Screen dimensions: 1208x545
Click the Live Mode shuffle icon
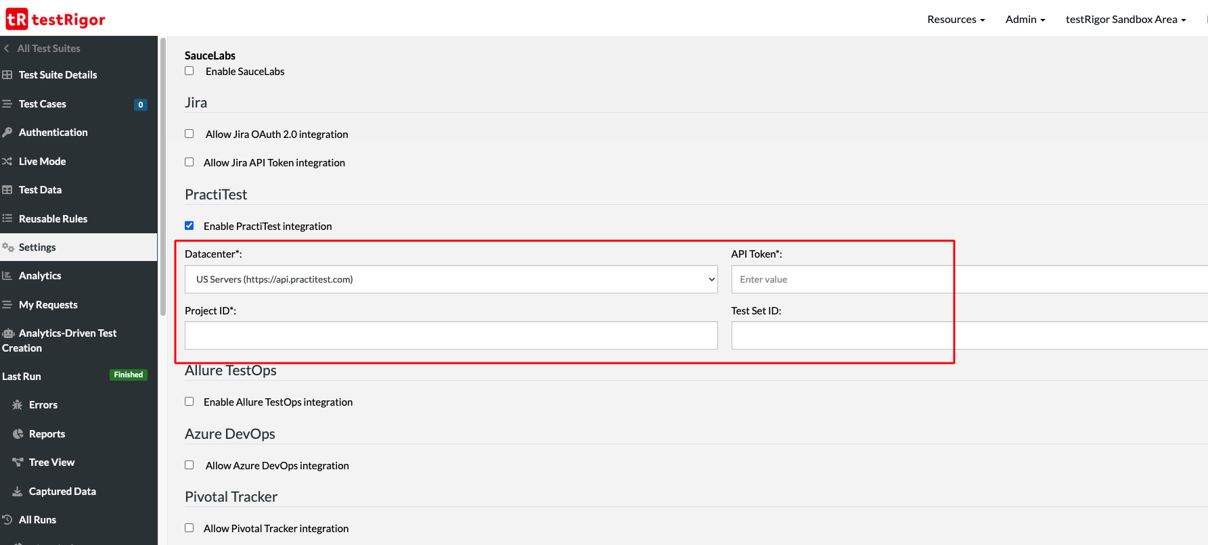click(7, 162)
